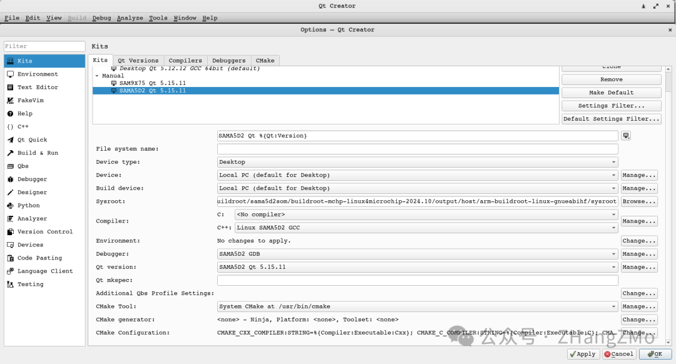Click Change... for CMake generator
Viewport: 676px width, 364px height.
click(639, 320)
